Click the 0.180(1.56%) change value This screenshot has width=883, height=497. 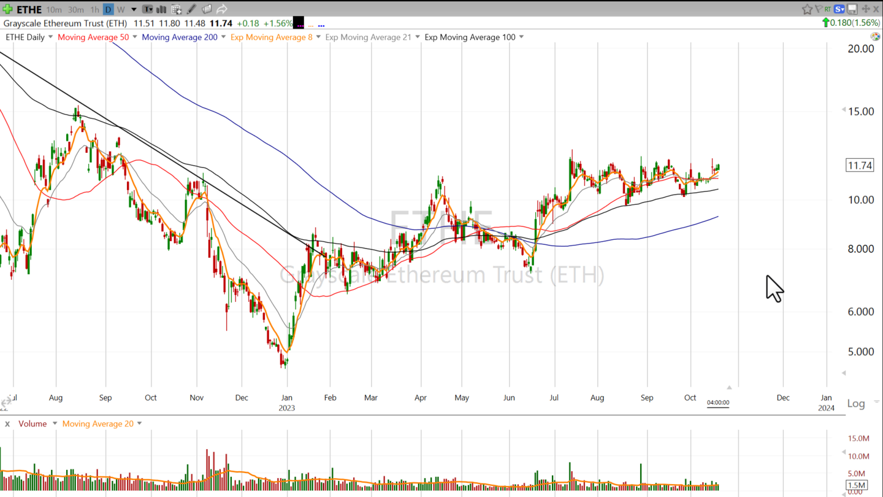pos(855,23)
